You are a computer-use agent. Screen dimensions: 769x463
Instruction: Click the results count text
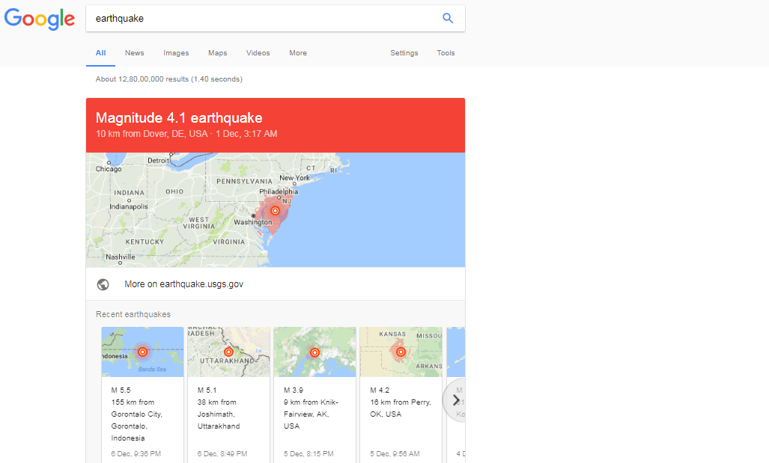[x=168, y=79]
